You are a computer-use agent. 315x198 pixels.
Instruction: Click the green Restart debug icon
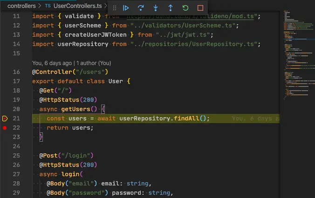click(x=185, y=8)
